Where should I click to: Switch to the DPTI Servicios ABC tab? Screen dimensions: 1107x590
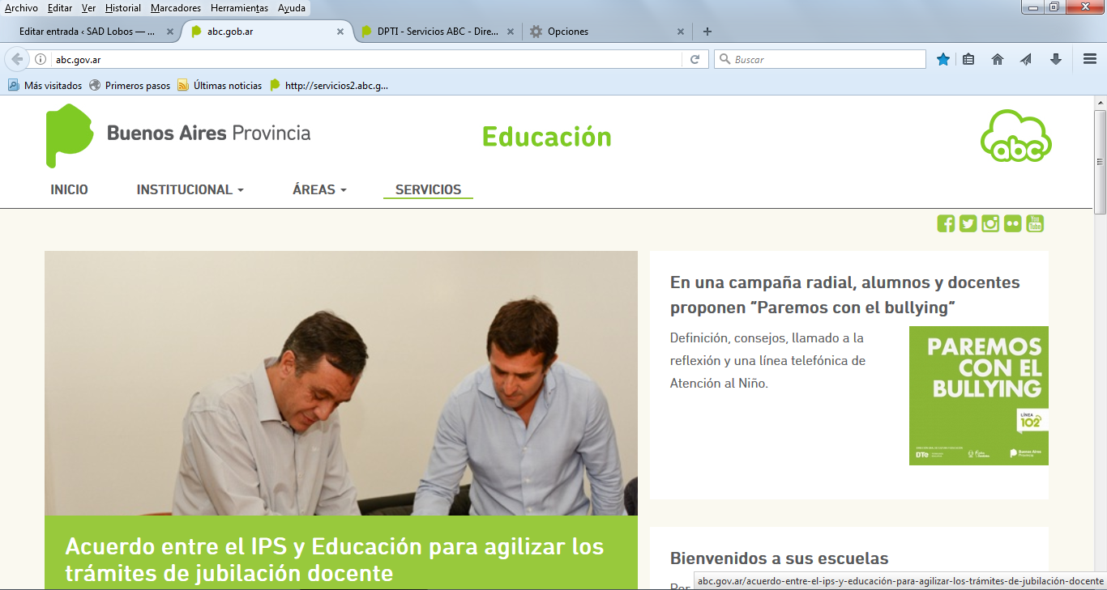click(438, 32)
